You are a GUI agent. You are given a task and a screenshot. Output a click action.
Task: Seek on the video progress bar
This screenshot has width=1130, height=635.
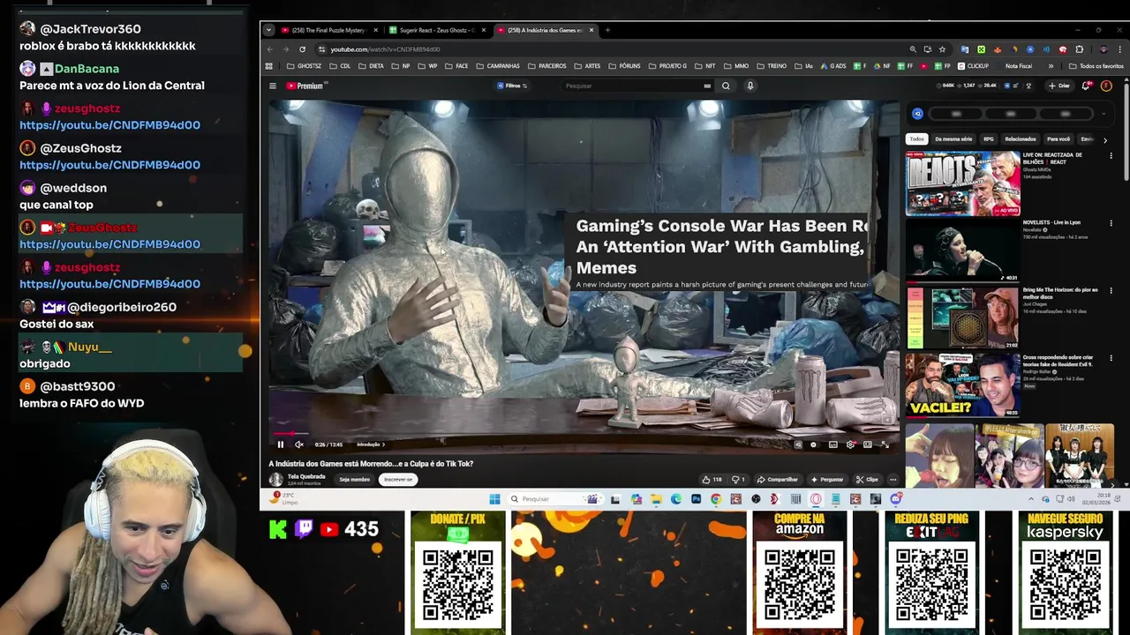coord(584,434)
